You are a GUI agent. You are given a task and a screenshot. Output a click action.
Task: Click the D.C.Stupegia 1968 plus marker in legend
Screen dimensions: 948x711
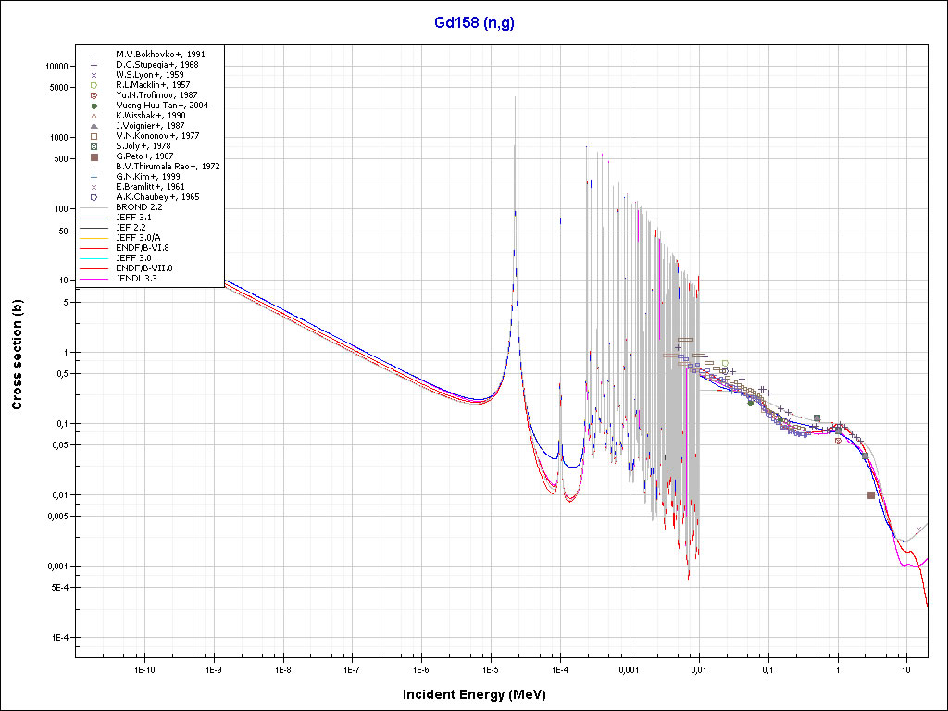[x=94, y=65]
